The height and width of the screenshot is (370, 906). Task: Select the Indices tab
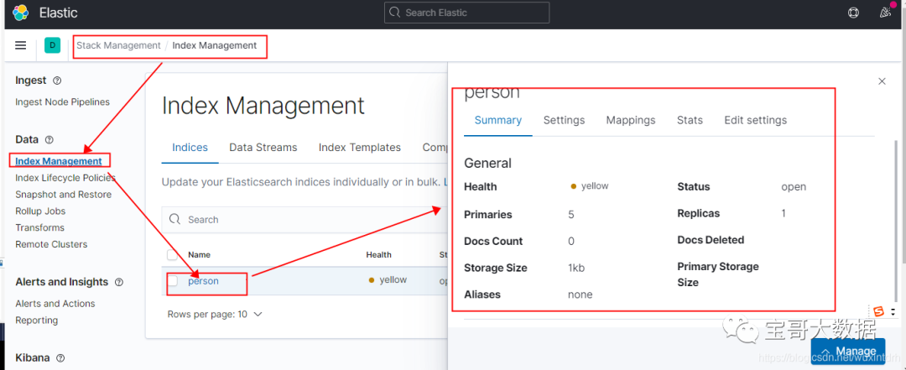[190, 148]
